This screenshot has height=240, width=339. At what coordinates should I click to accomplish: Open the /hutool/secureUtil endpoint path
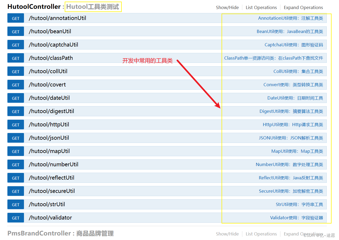52,191
